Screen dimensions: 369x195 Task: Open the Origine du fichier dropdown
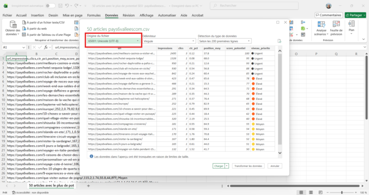pyautogui.click(x=114, y=41)
